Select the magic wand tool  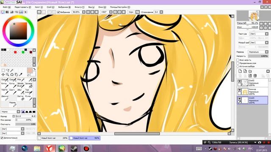(x=12, y=71)
